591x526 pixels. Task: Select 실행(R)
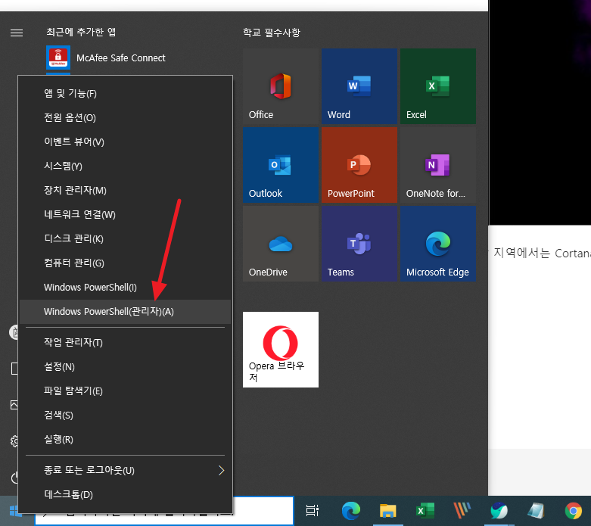pos(125,439)
